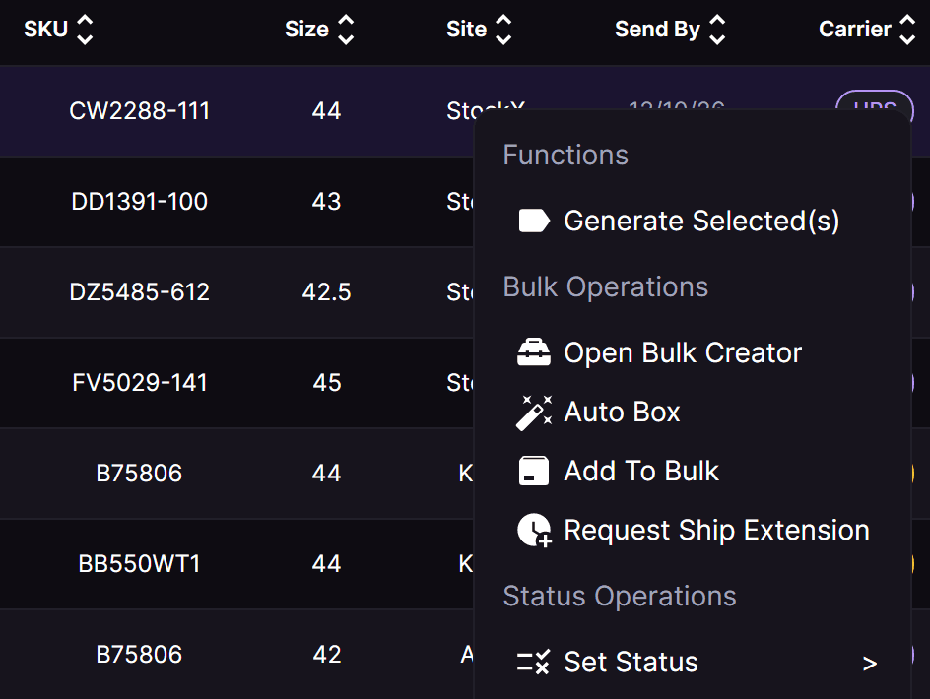Select Add To Bulk menu entry
This screenshot has height=699, width=930.
coord(693,471)
